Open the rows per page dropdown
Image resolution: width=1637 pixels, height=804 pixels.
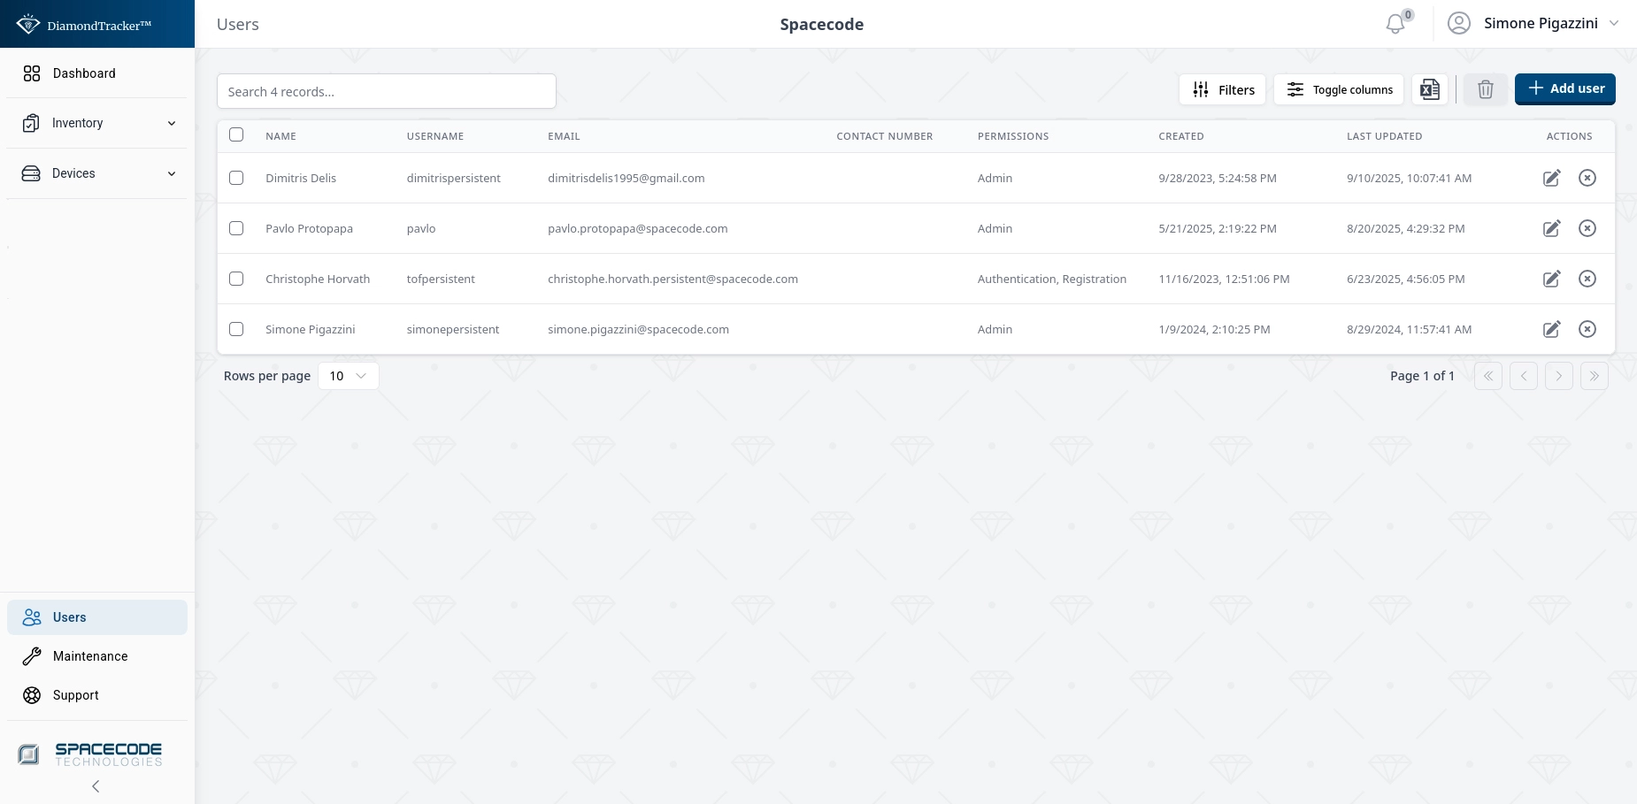click(x=348, y=376)
